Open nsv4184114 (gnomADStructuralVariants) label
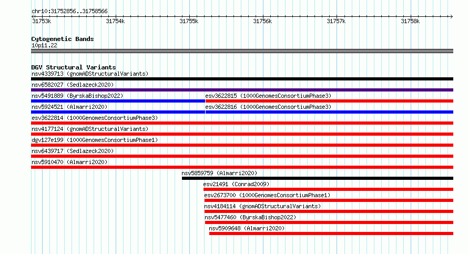This screenshot has height=254, width=468. pyautogui.click(x=262, y=206)
